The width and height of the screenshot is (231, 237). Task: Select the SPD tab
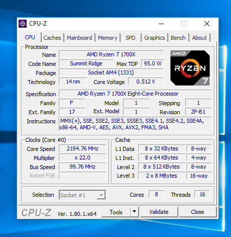point(131,38)
